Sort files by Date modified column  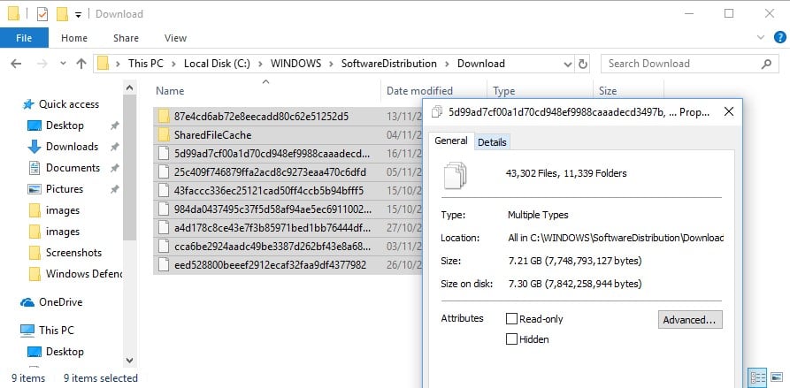click(419, 91)
